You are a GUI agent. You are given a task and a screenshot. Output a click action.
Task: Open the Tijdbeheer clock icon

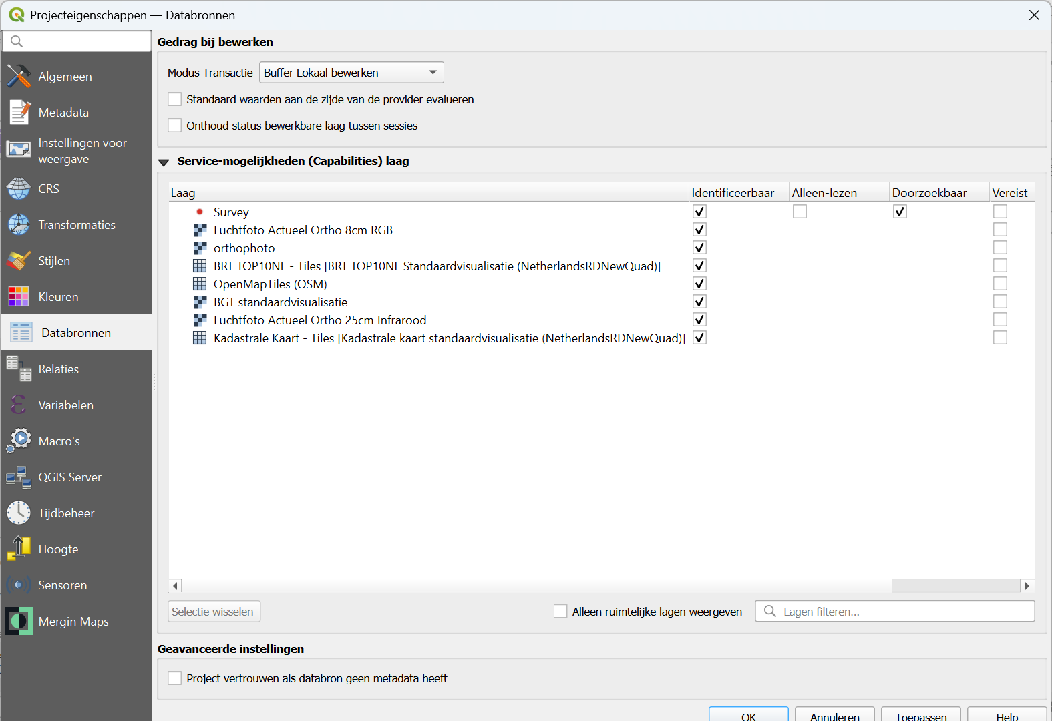19,513
